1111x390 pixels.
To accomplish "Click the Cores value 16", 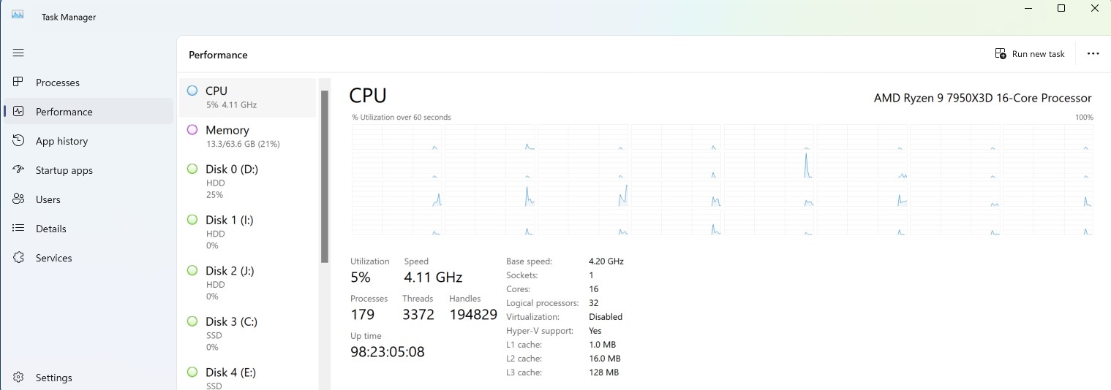I will (x=594, y=289).
